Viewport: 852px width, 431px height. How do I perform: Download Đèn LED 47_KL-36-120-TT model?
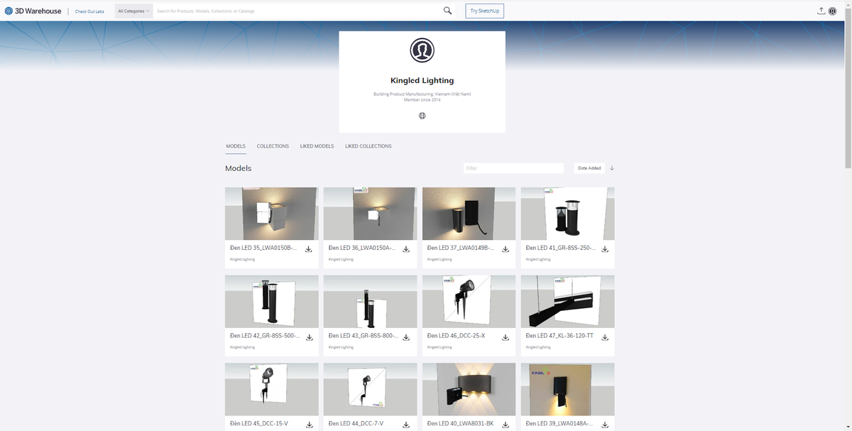tap(605, 337)
